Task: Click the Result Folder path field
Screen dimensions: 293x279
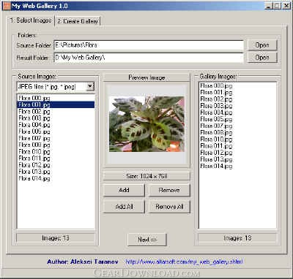Action: [x=149, y=58]
